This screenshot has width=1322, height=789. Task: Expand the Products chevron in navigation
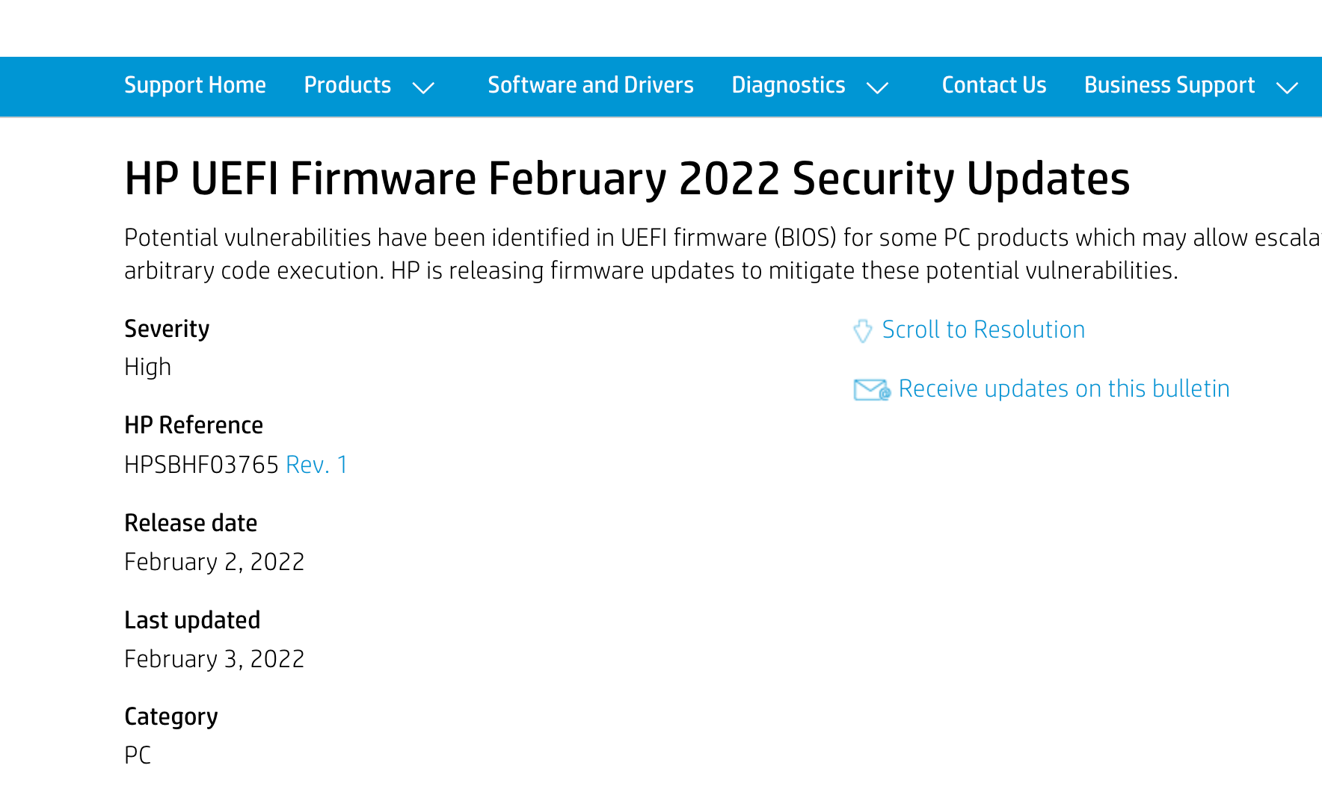pyautogui.click(x=424, y=87)
